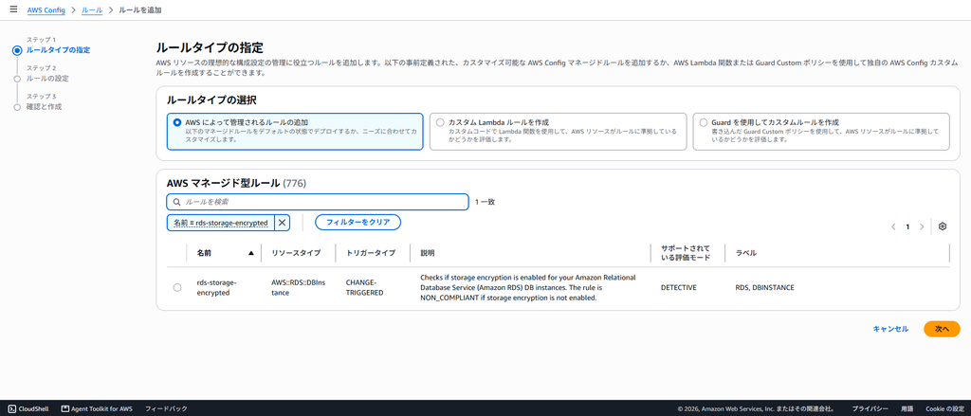Open フィードバック in the footer

point(166,408)
